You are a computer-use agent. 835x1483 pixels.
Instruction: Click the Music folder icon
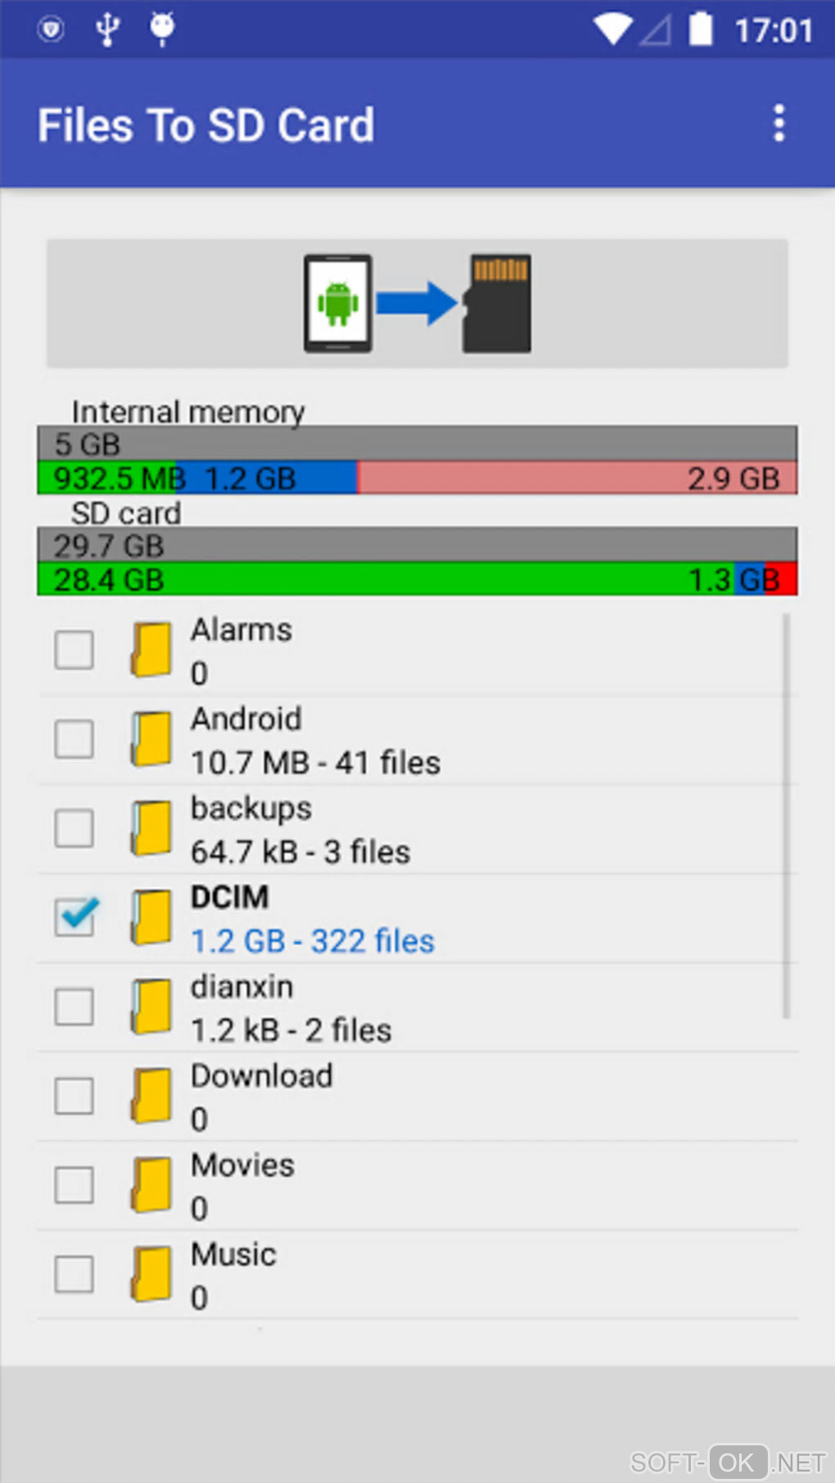coord(151,1274)
